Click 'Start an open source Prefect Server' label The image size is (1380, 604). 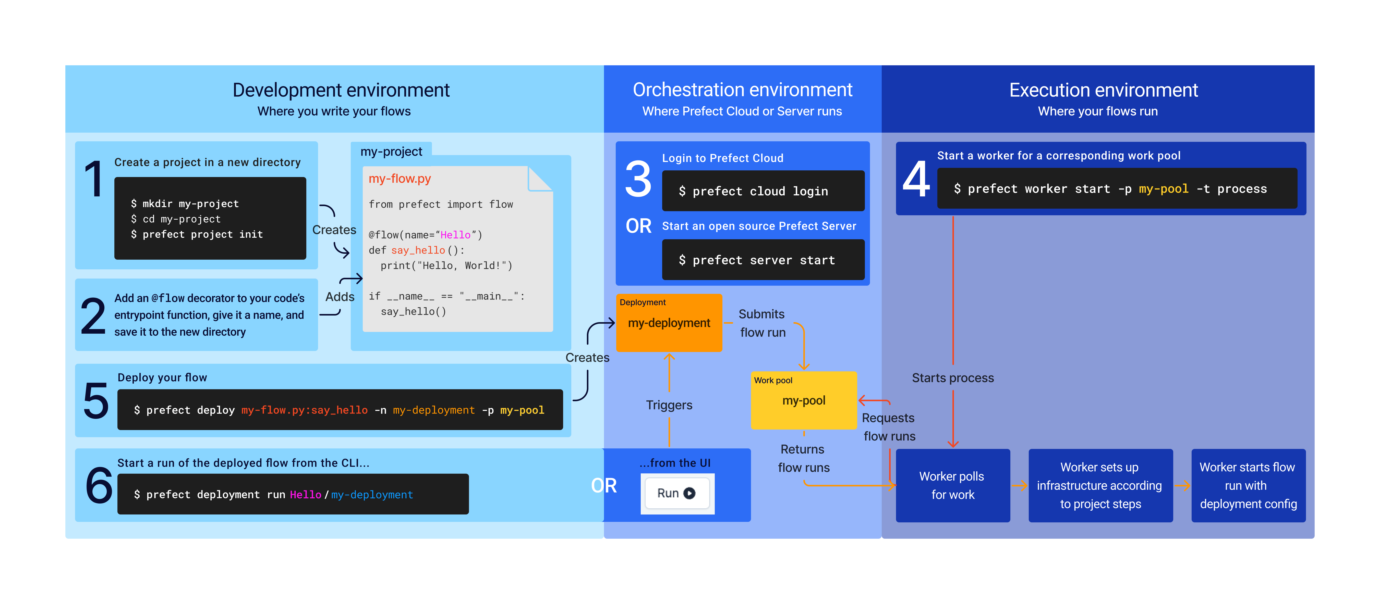[759, 226]
